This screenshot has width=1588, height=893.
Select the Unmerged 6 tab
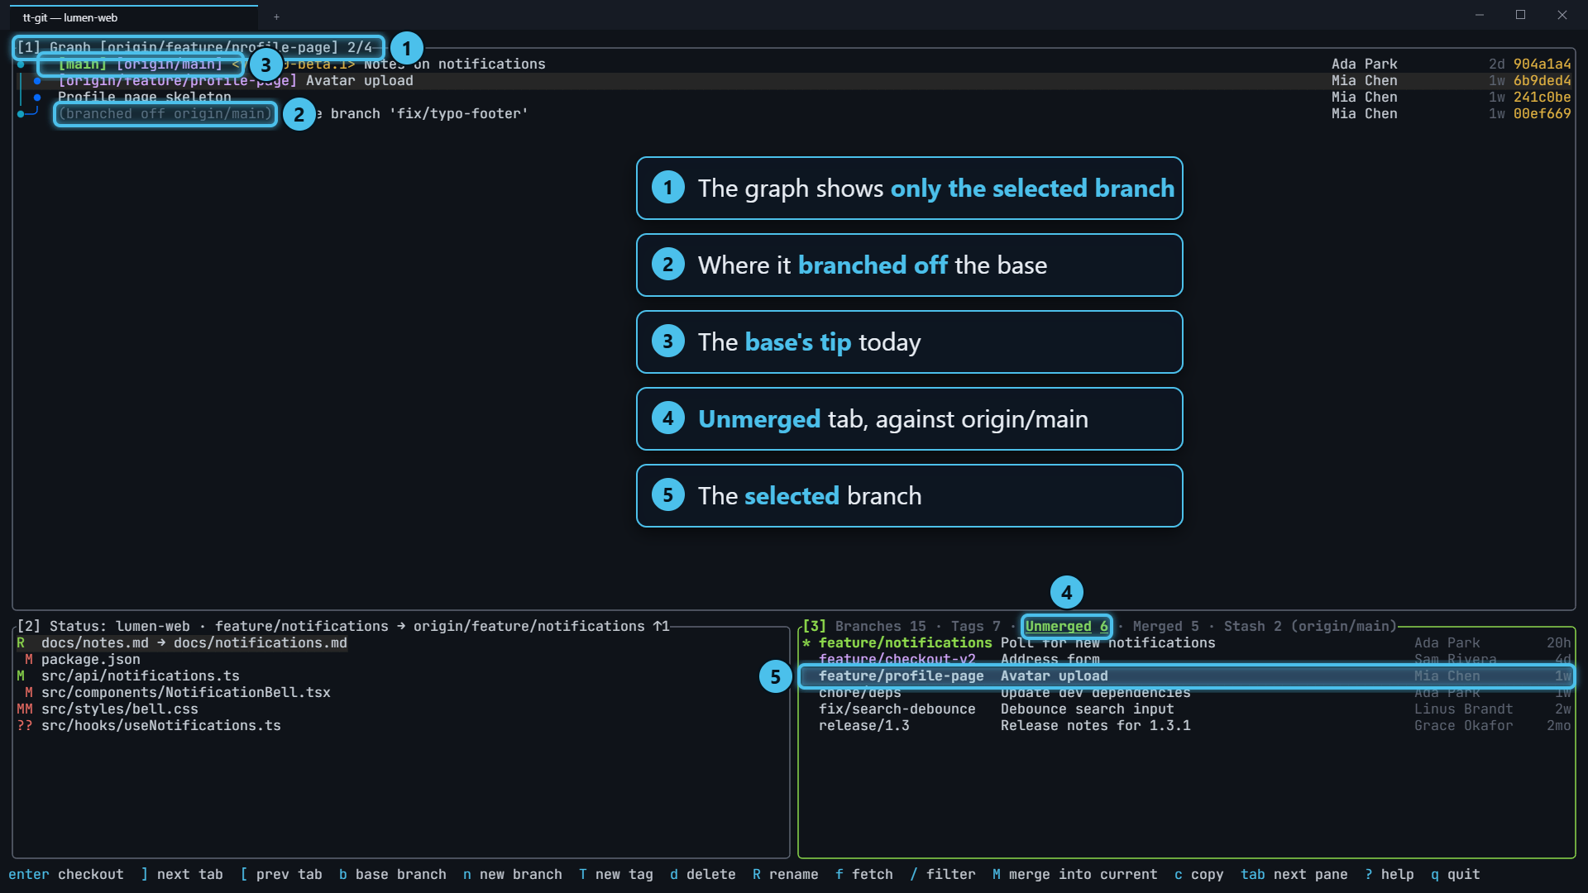(1066, 626)
